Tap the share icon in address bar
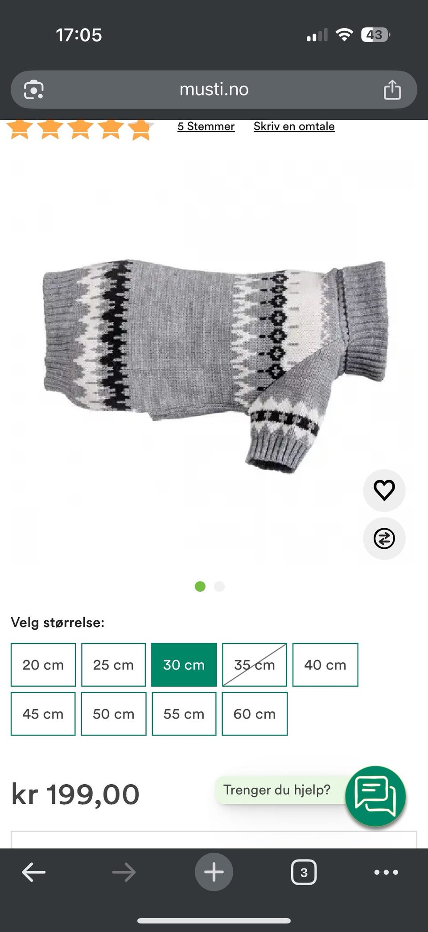 tap(392, 90)
